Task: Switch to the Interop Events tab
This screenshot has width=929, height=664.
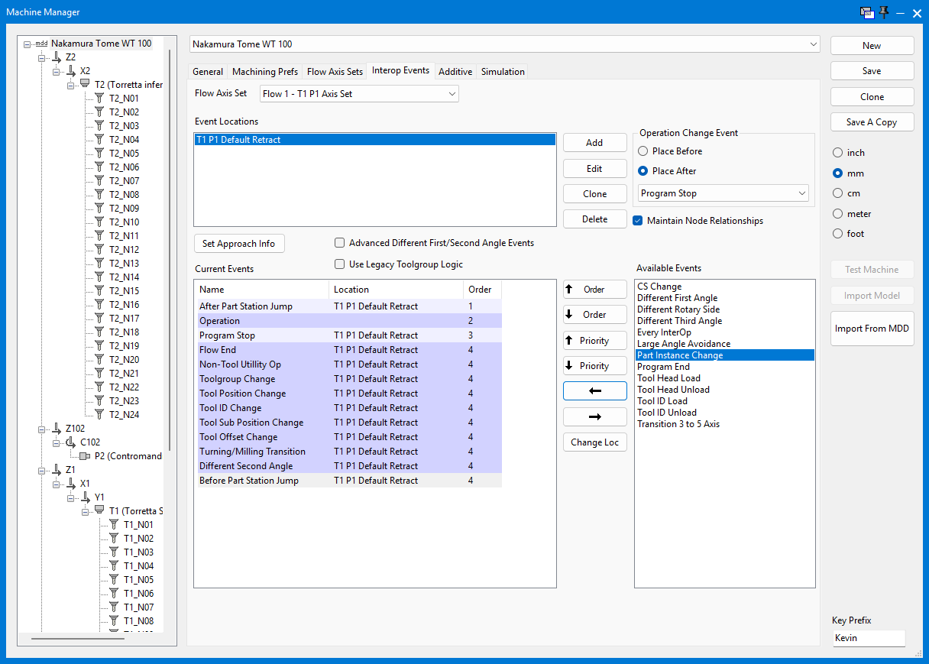Action: click(x=400, y=70)
